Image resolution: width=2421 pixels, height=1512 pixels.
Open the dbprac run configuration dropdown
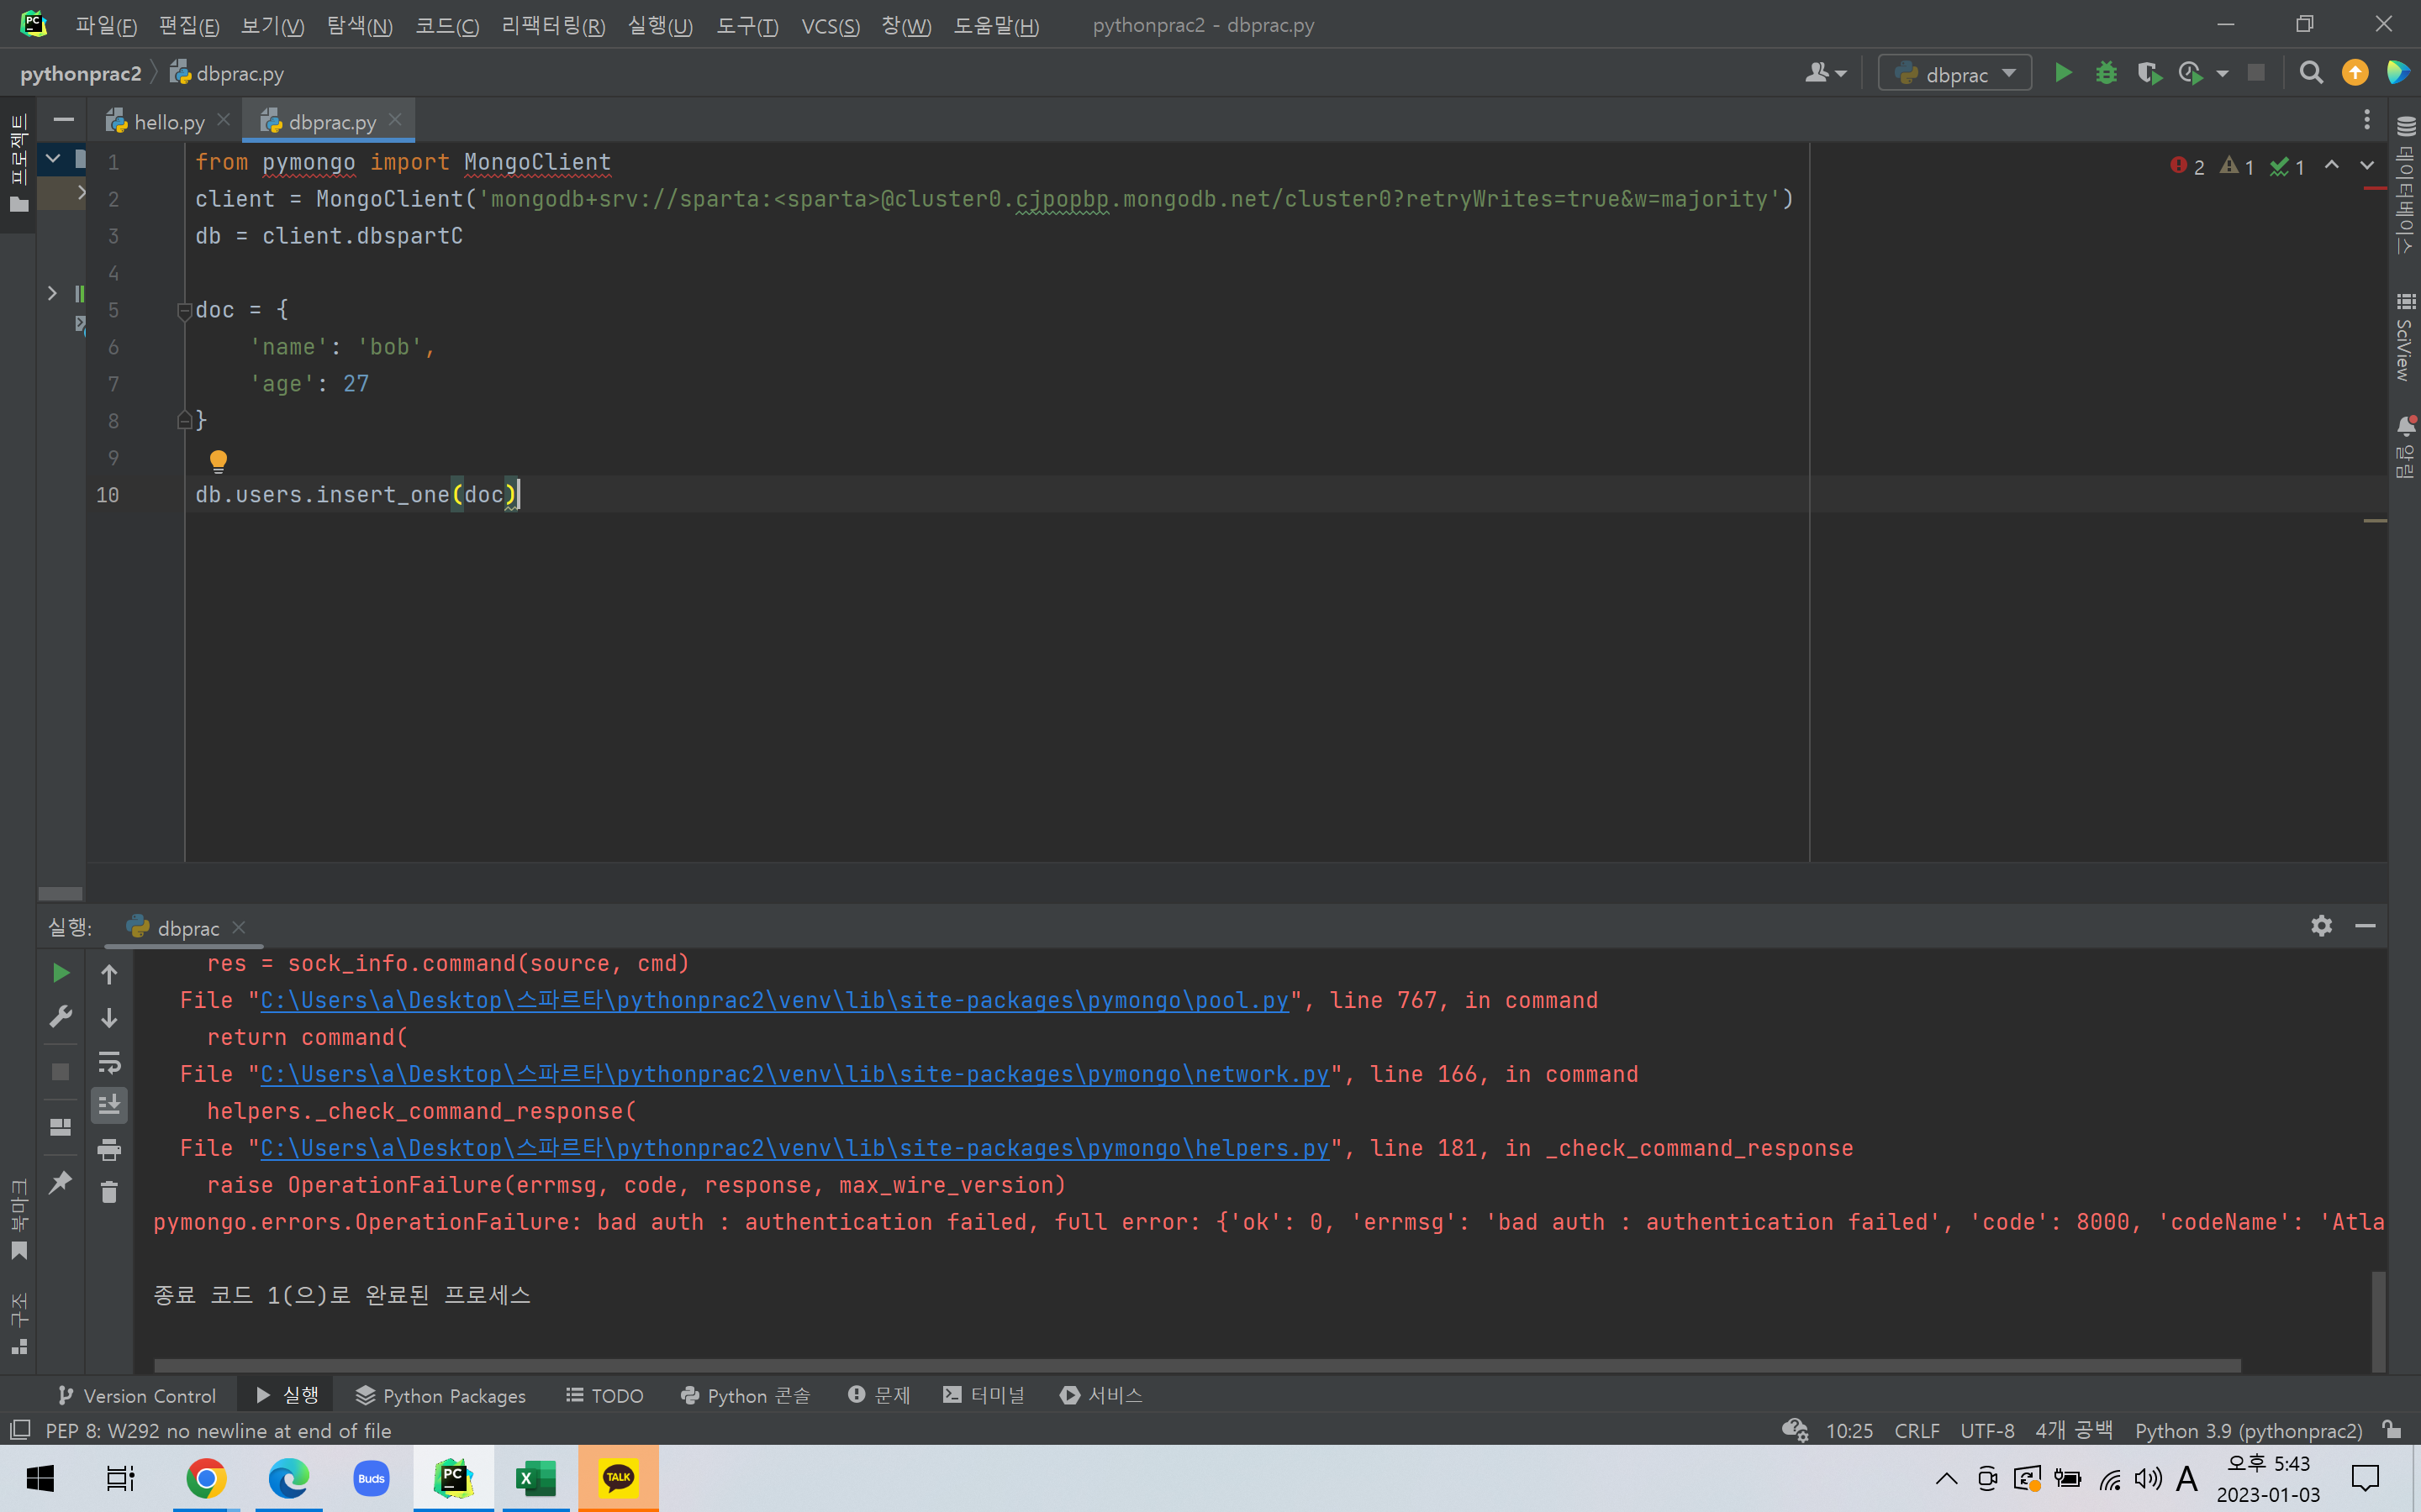coord(1954,74)
